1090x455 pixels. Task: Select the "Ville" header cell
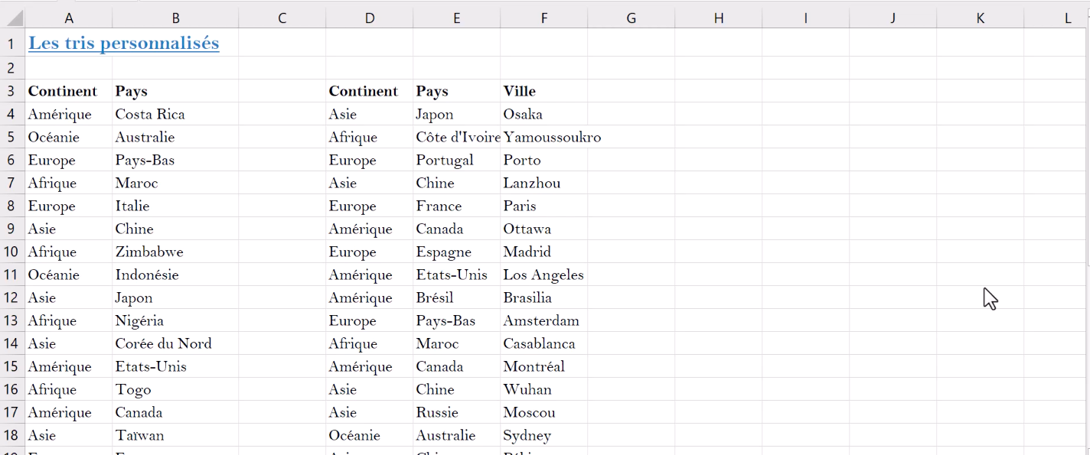pos(520,91)
